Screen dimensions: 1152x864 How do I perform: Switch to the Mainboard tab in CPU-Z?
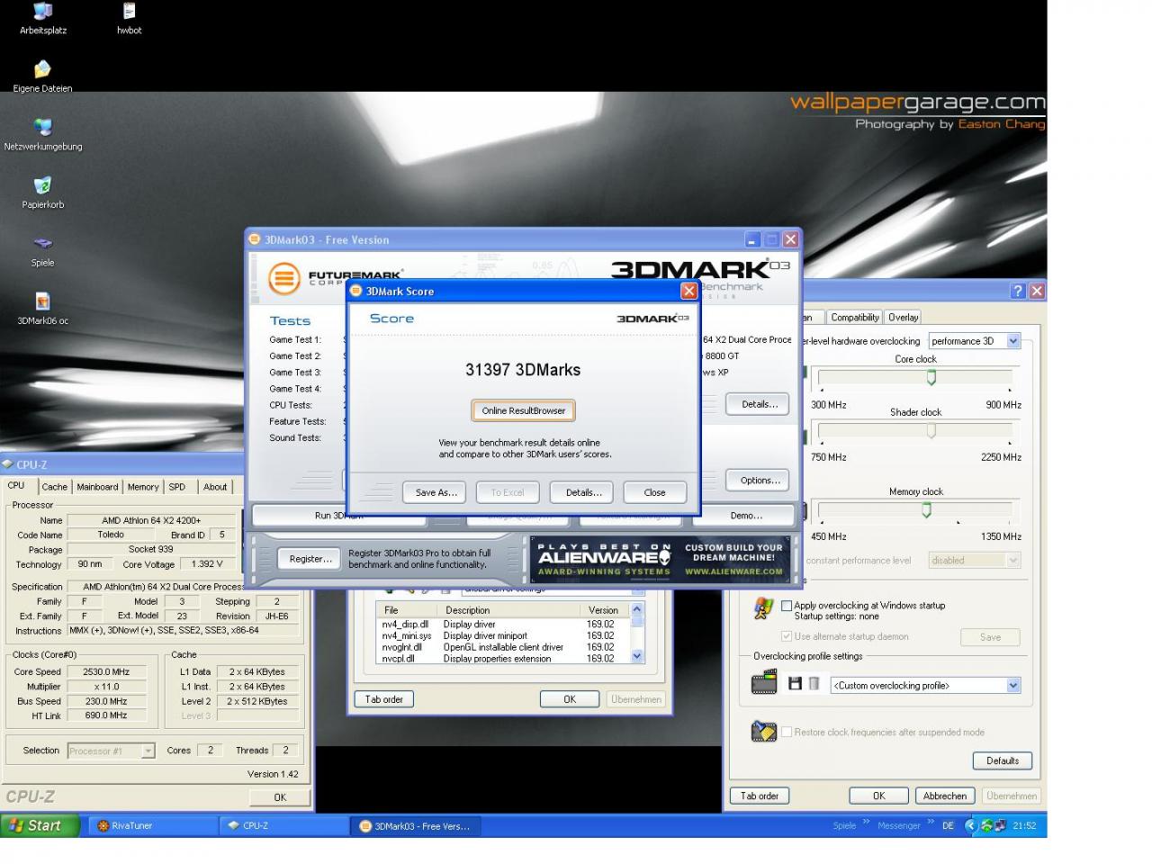click(97, 487)
